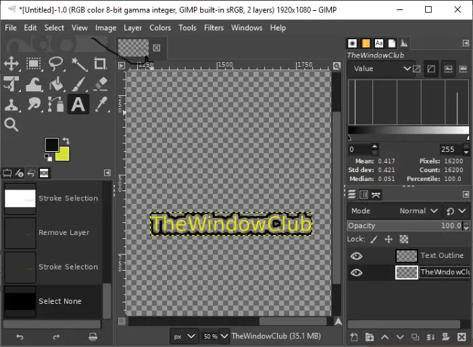
Task: Select the Paths tool
Action: tap(56, 105)
